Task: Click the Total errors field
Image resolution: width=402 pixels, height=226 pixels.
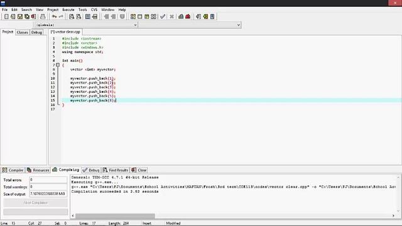Action: (48, 180)
